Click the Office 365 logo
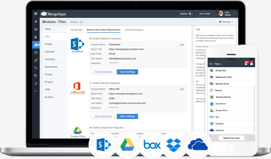The image size is (271, 159). pos(78,88)
